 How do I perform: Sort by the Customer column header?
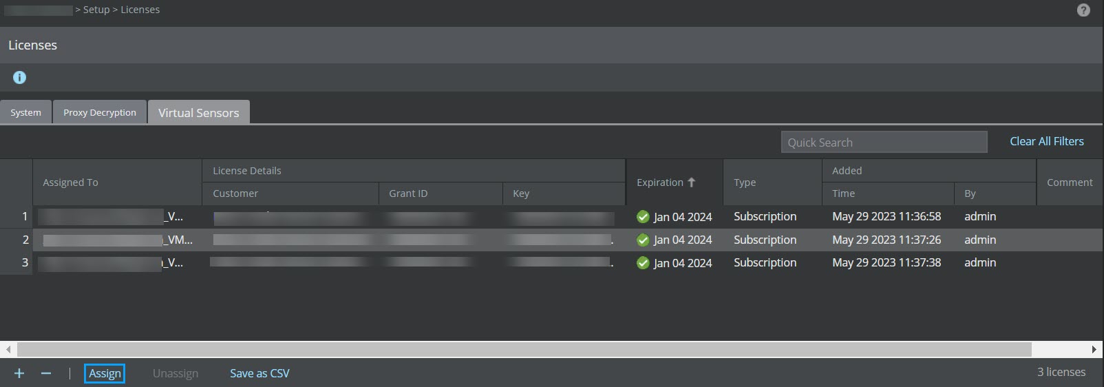point(290,193)
